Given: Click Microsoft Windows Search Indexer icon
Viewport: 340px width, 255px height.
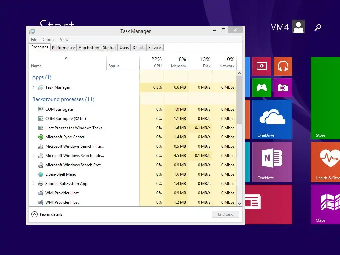Looking at the screenshot, I should [41, 156].
